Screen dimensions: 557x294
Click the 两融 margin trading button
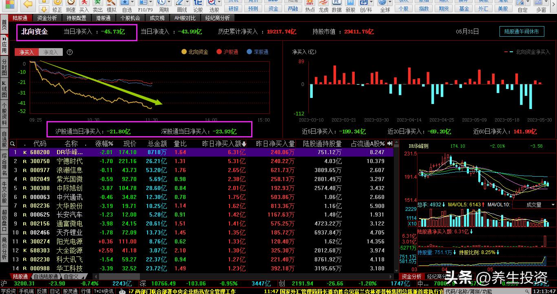293,9
